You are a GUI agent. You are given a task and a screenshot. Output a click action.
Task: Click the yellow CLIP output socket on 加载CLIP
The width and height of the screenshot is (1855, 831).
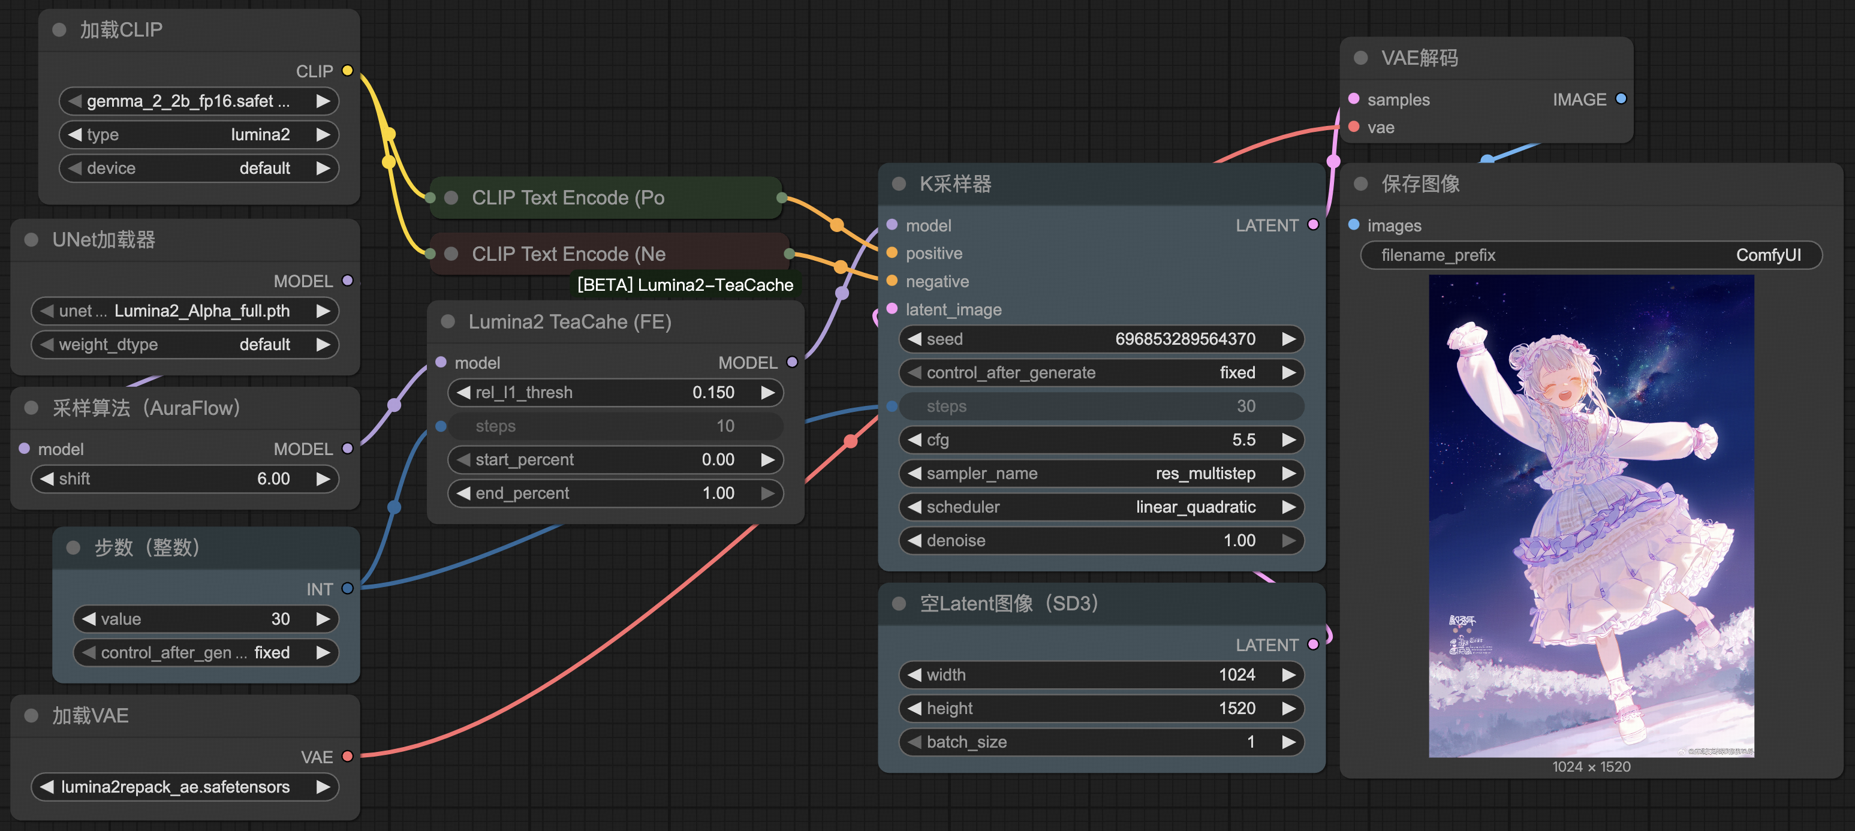(x=348, y=71)
